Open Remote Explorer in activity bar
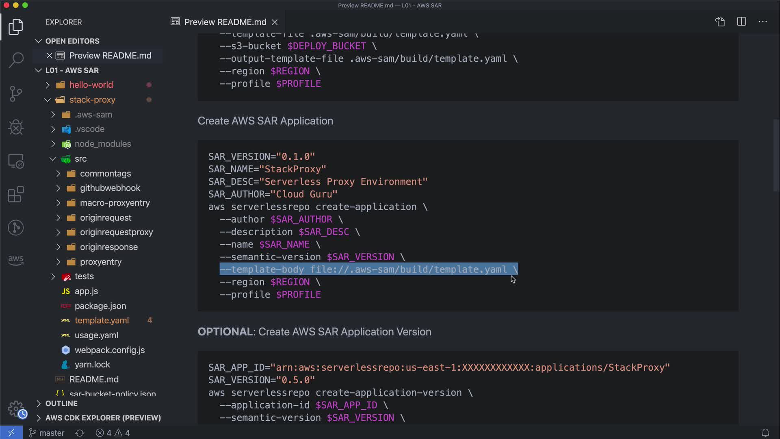 point(16,161)
